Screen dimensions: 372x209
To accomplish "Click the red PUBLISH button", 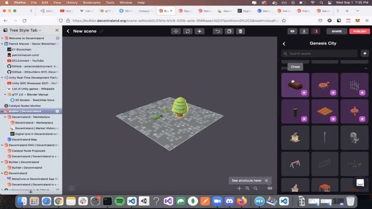I will click(359, 31).
